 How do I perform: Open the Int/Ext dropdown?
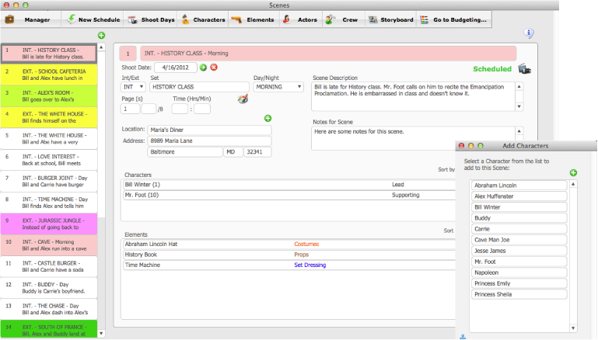tap(134, 87)
